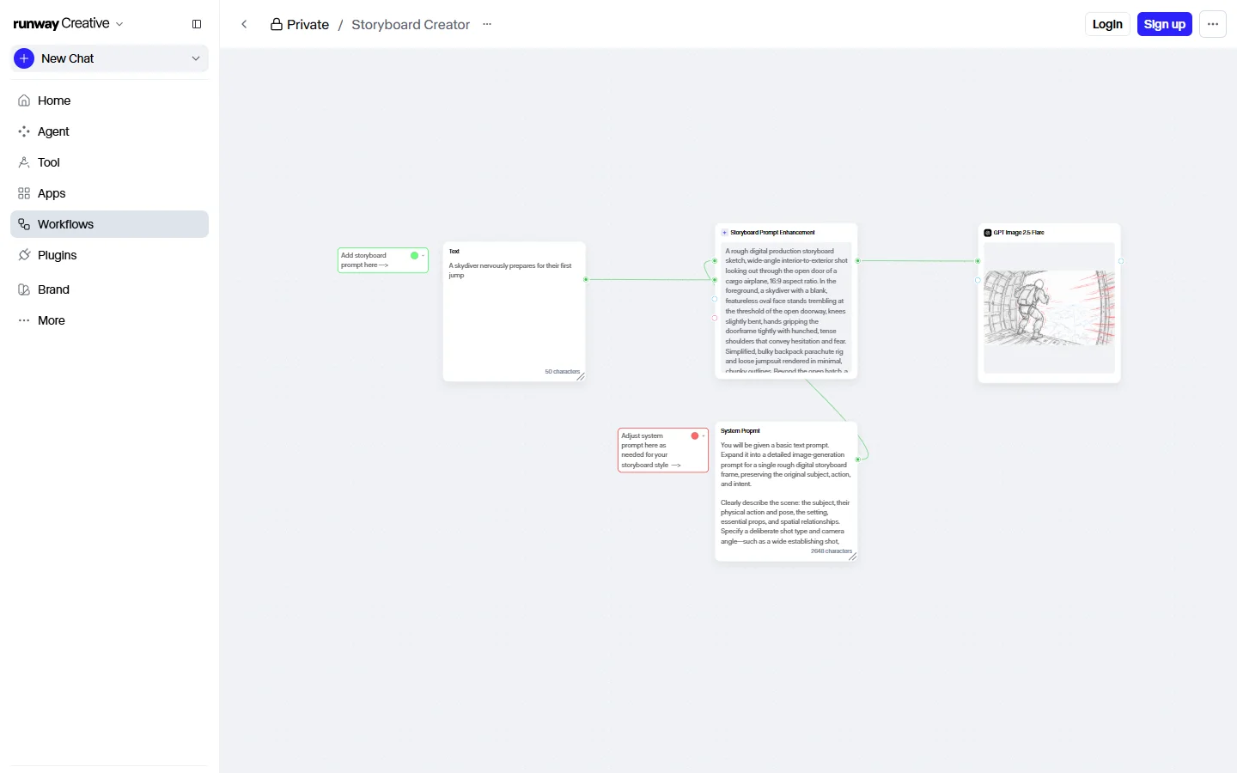Expand the runway Creative workspace dropdown
The width and height of the screenshot is (1237, 773).
(119, 24)
